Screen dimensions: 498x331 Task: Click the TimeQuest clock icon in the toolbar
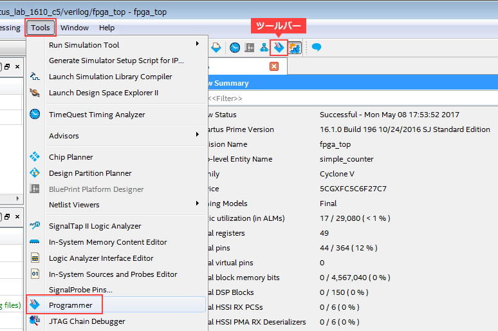click(x=235, y=48)
